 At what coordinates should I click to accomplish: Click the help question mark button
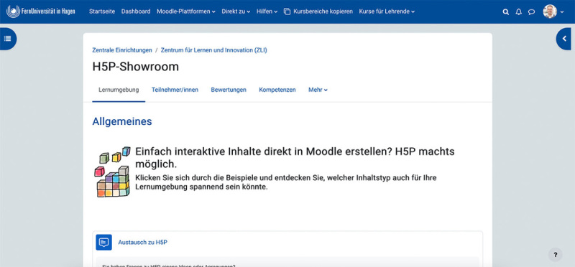[x=555, y=255]
